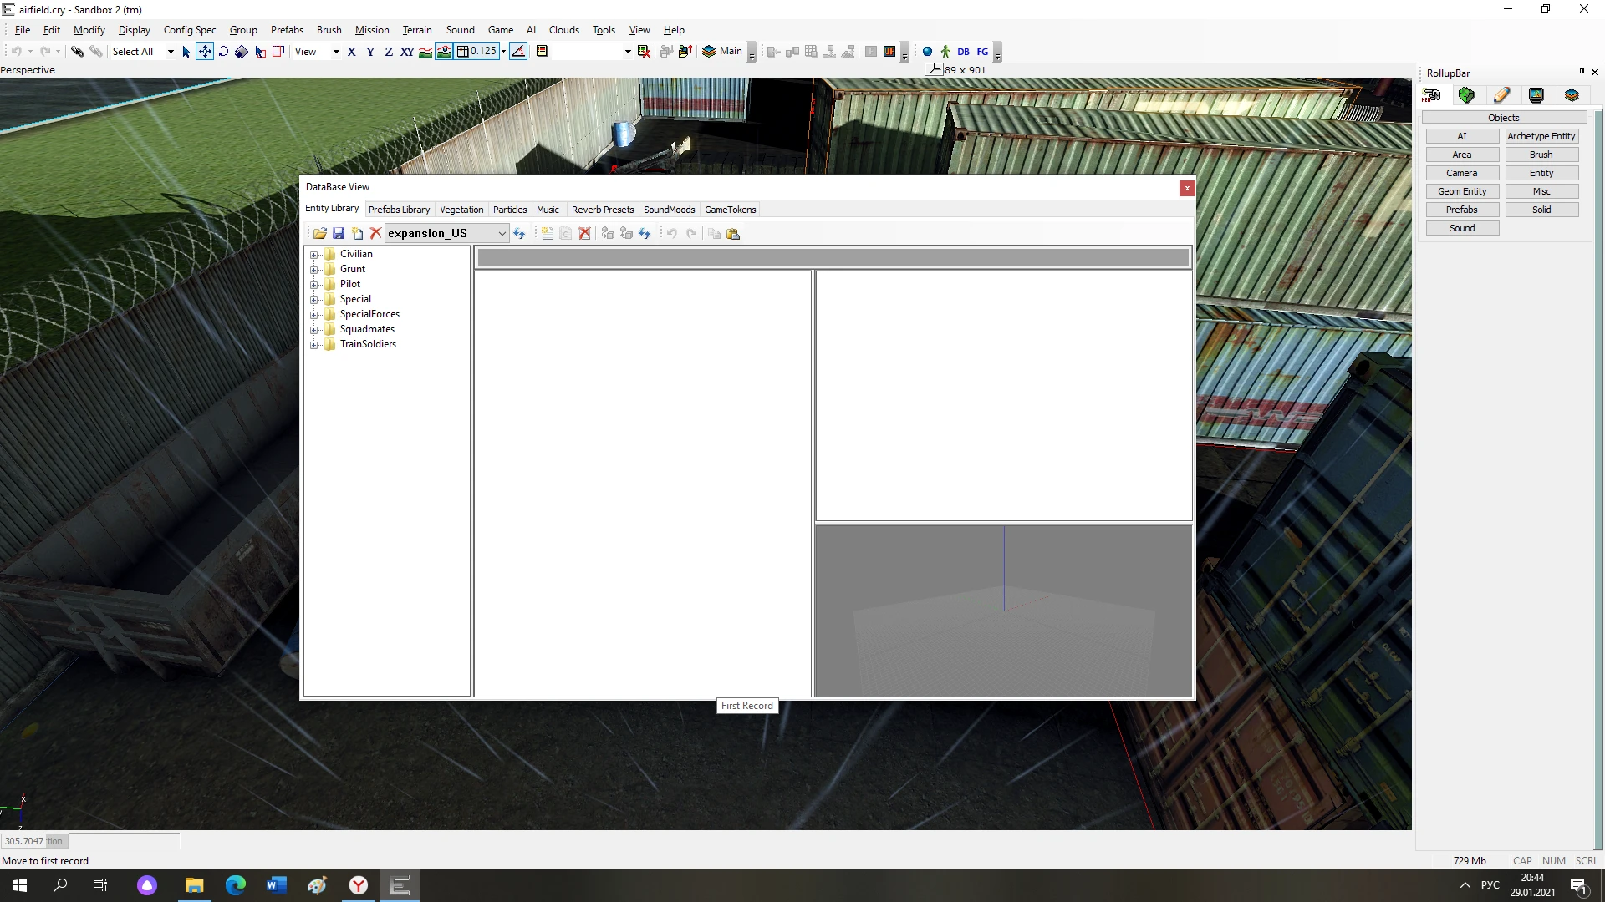The image size is (1605, 902).
Task: Click the Paste icon in the database toolbar
Action: click(x=733, y=234)
